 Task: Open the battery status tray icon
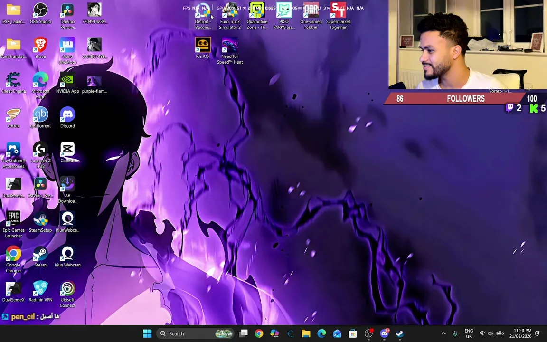pyautogui.click(x=500, y=333)
